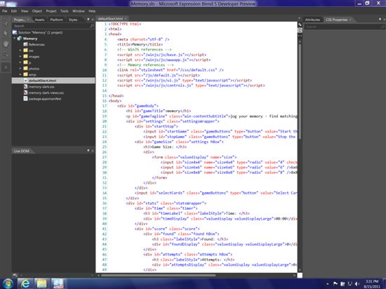Click the split view icon beside editor
Viewport: 386px width, 289px height.
pos(300,30)
